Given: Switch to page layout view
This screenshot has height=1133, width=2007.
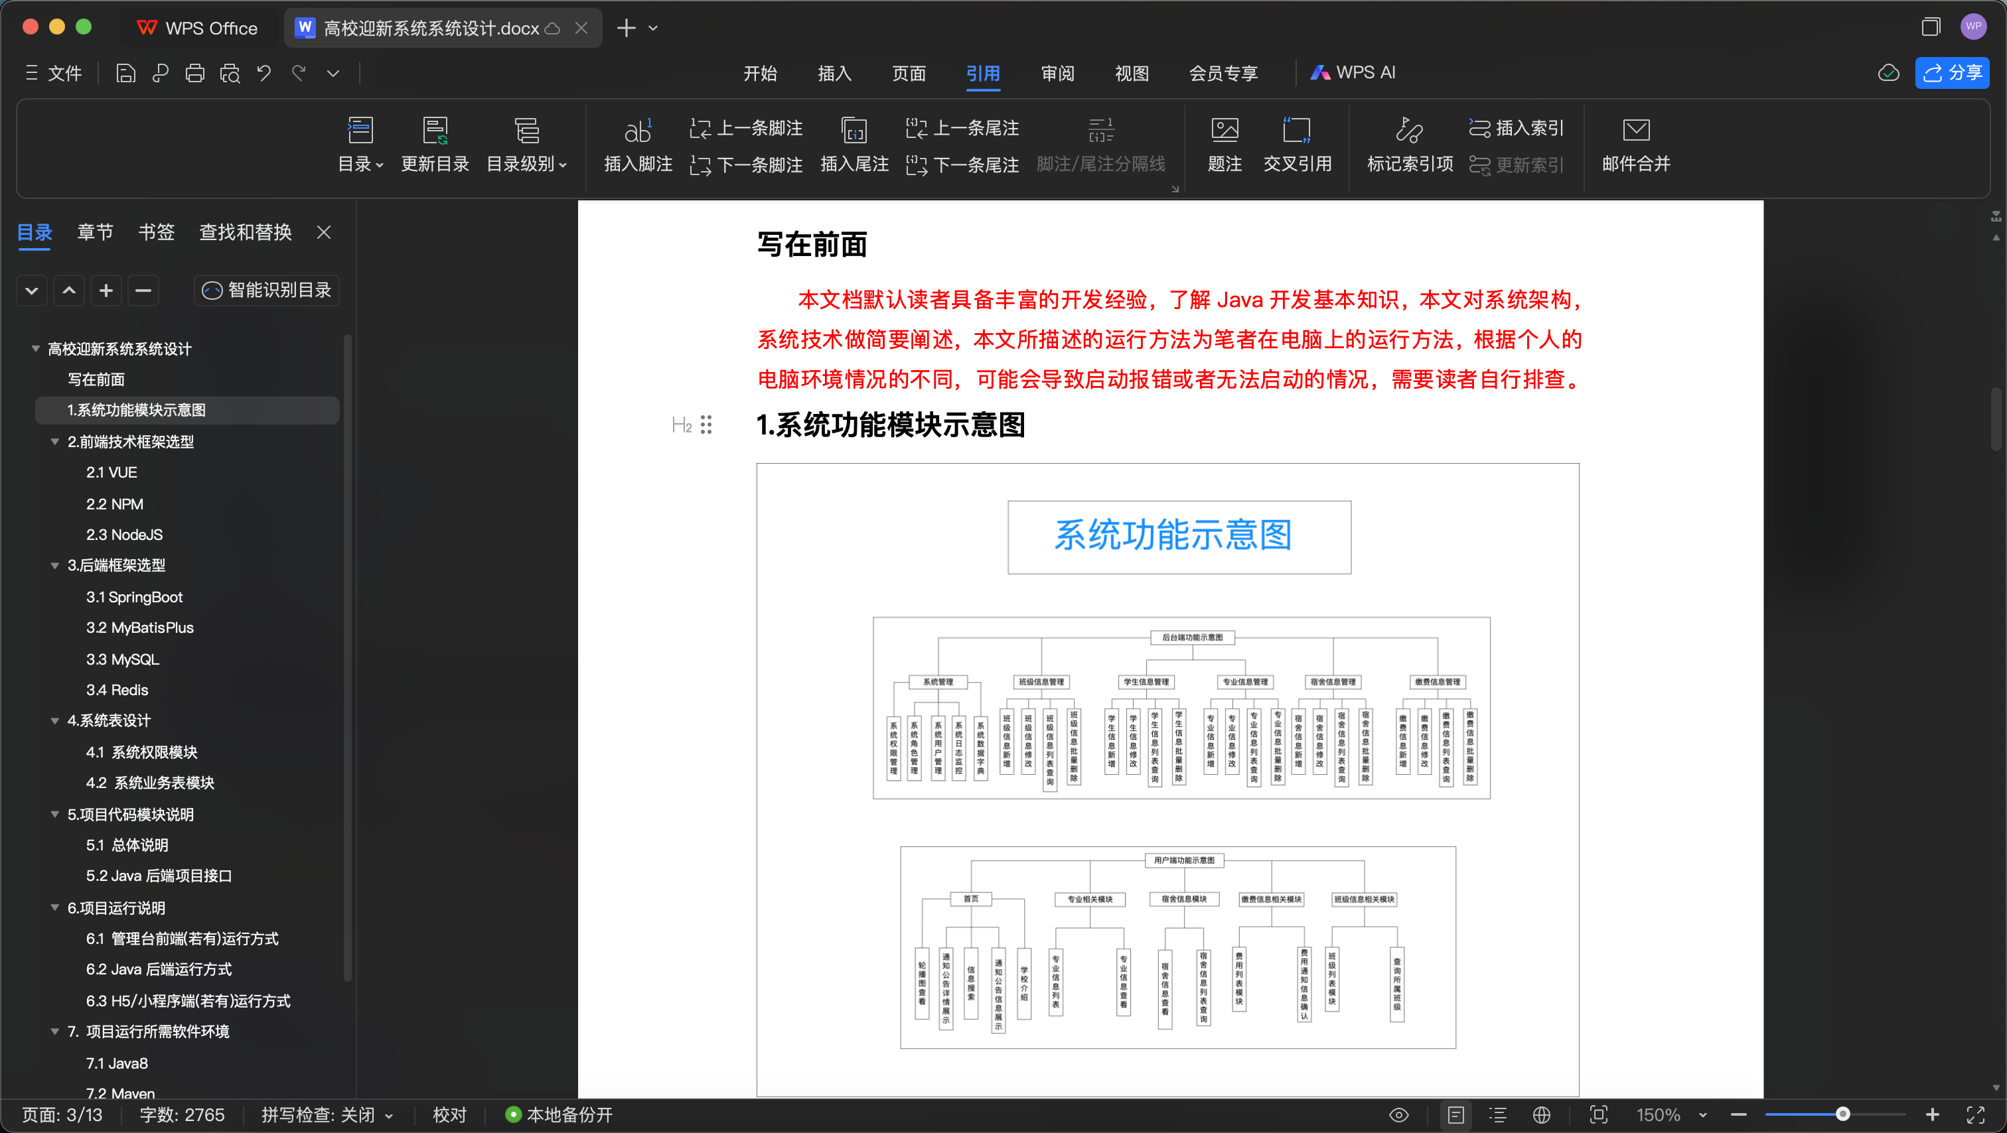Looking at the screenshot, I should pyautogui.click(x=1456, y=1114).
